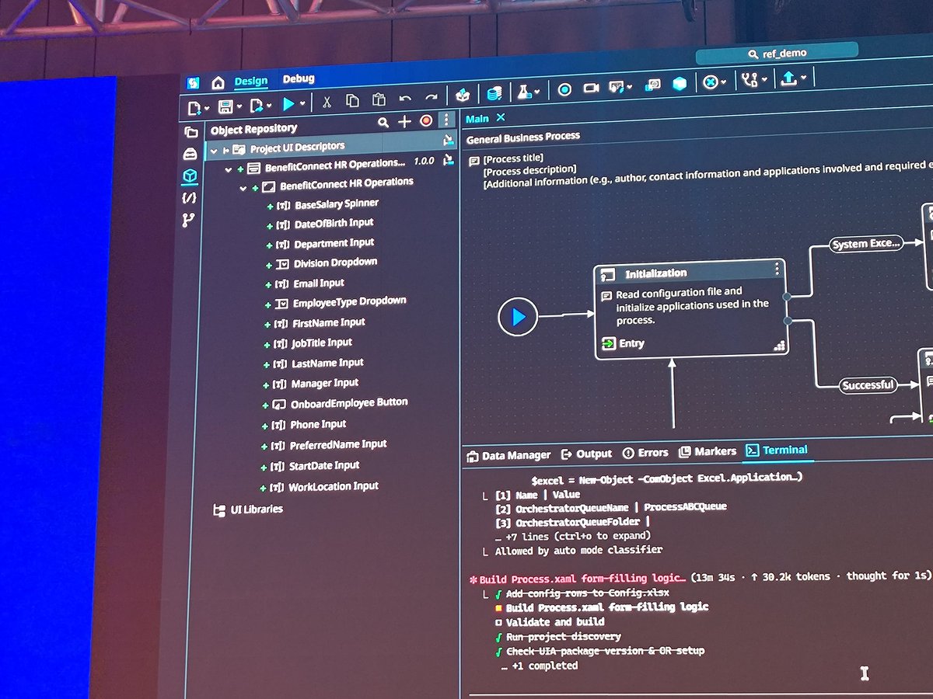The width and height of the screenshot is (933, 699).
Task: Click the video camera icon in the ribbon
Action: [591, 89]
